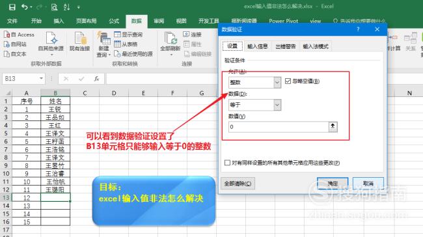Toggle Ignore blank (忽略空值) checkbox
423x237 pixels.
point(288,81)
